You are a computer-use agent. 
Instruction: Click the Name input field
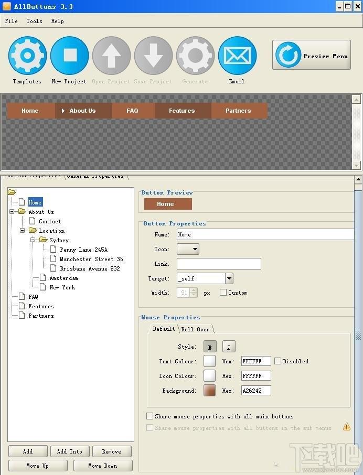pos(265,234)
